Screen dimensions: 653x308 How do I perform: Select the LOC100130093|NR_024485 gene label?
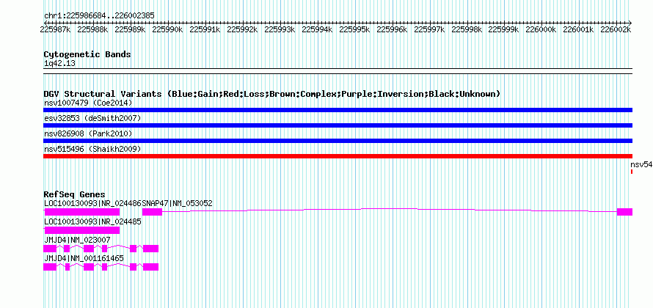(92, 222)
